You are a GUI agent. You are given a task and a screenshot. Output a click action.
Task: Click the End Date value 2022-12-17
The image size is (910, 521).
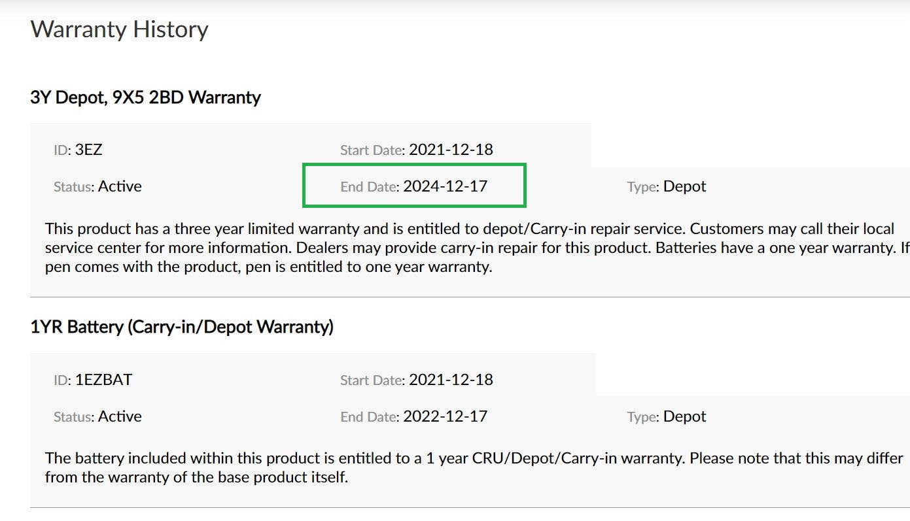coord(446,416)
